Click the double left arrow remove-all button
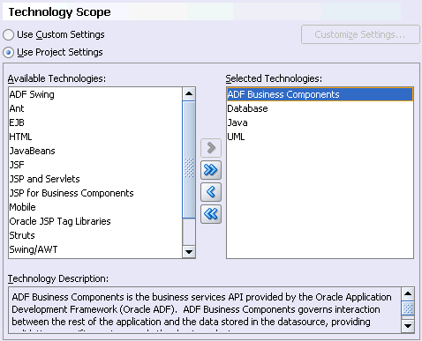The image size is (422, 341). 211,214
